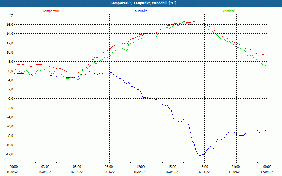The width and height of the screenshot is (282, 176).
Task: Click the -8,0 y-axis value
Action: click(x=10, y=136)
